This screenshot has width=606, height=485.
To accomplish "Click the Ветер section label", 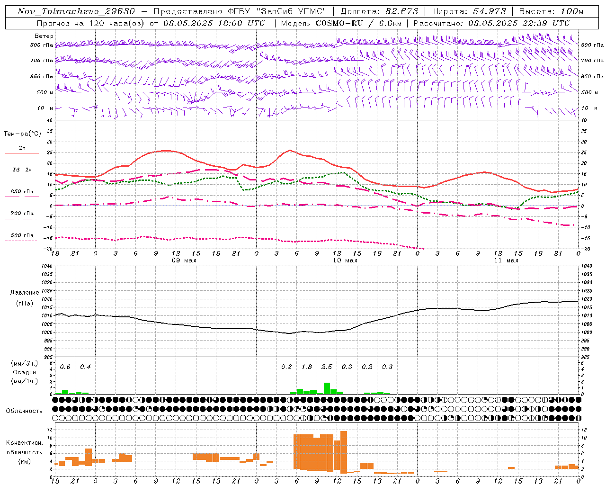I will coord(44,36).
